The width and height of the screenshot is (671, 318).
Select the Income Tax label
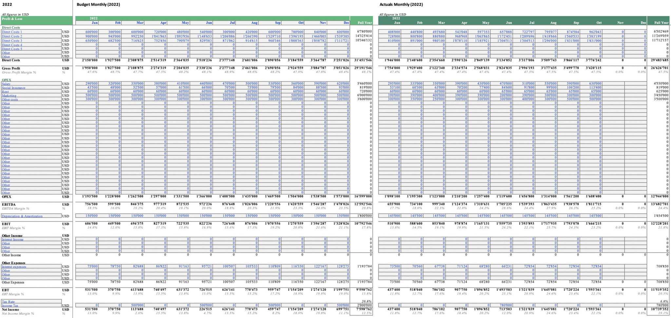click(x=10, y=306)
